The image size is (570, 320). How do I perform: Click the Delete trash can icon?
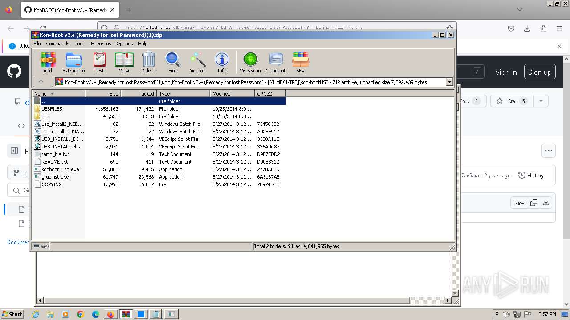148,62
